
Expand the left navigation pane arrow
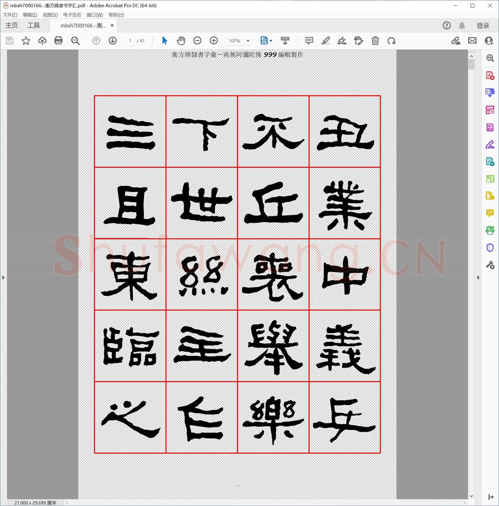click(x=3, y=277)
